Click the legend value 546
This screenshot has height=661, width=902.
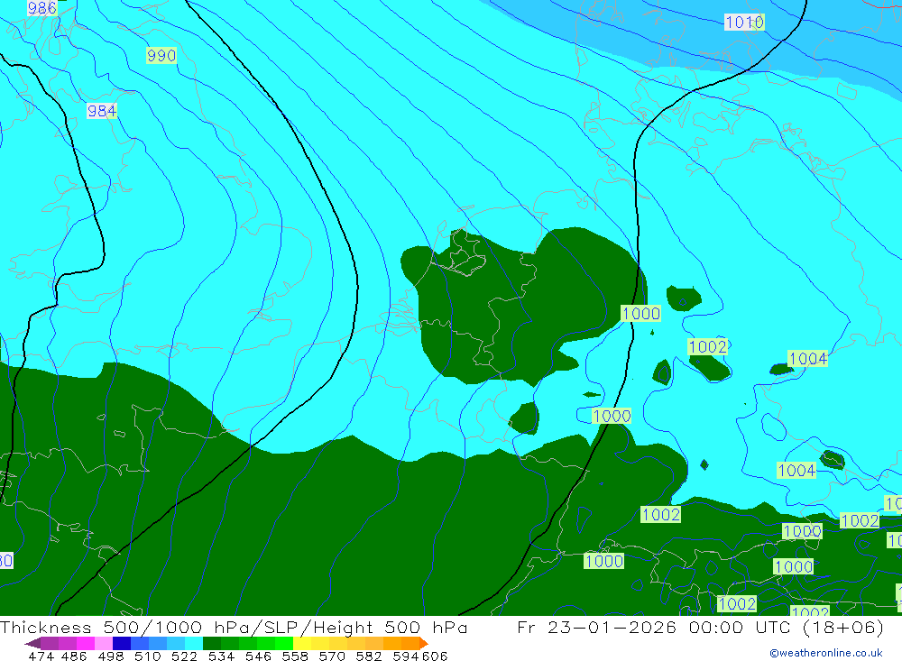pos(258,656)
